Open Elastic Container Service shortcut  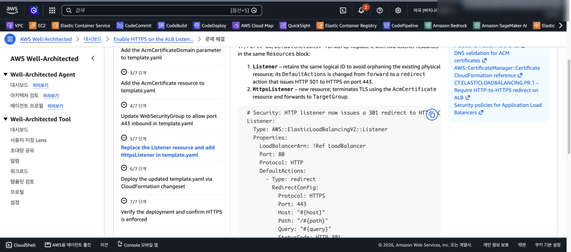[x=81, y=26]
